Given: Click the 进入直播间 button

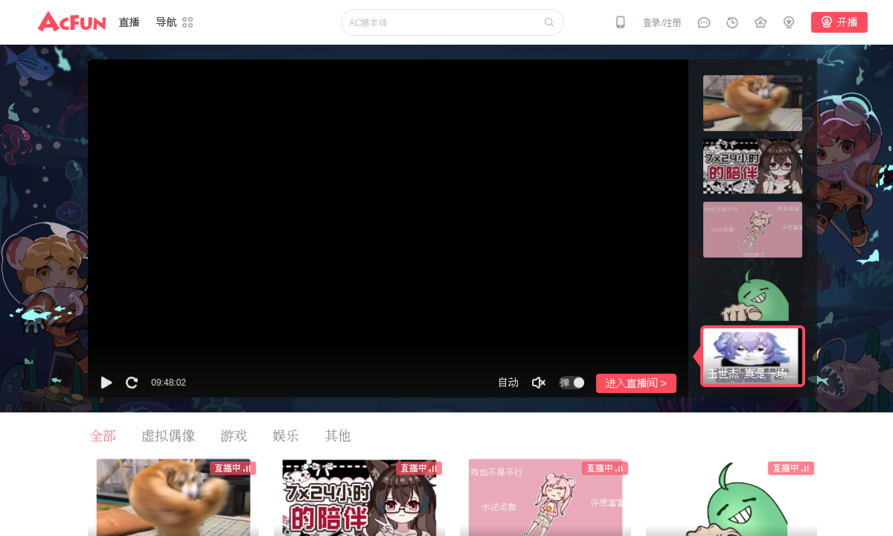Looking at the screenshot, I should pos(636,383).
